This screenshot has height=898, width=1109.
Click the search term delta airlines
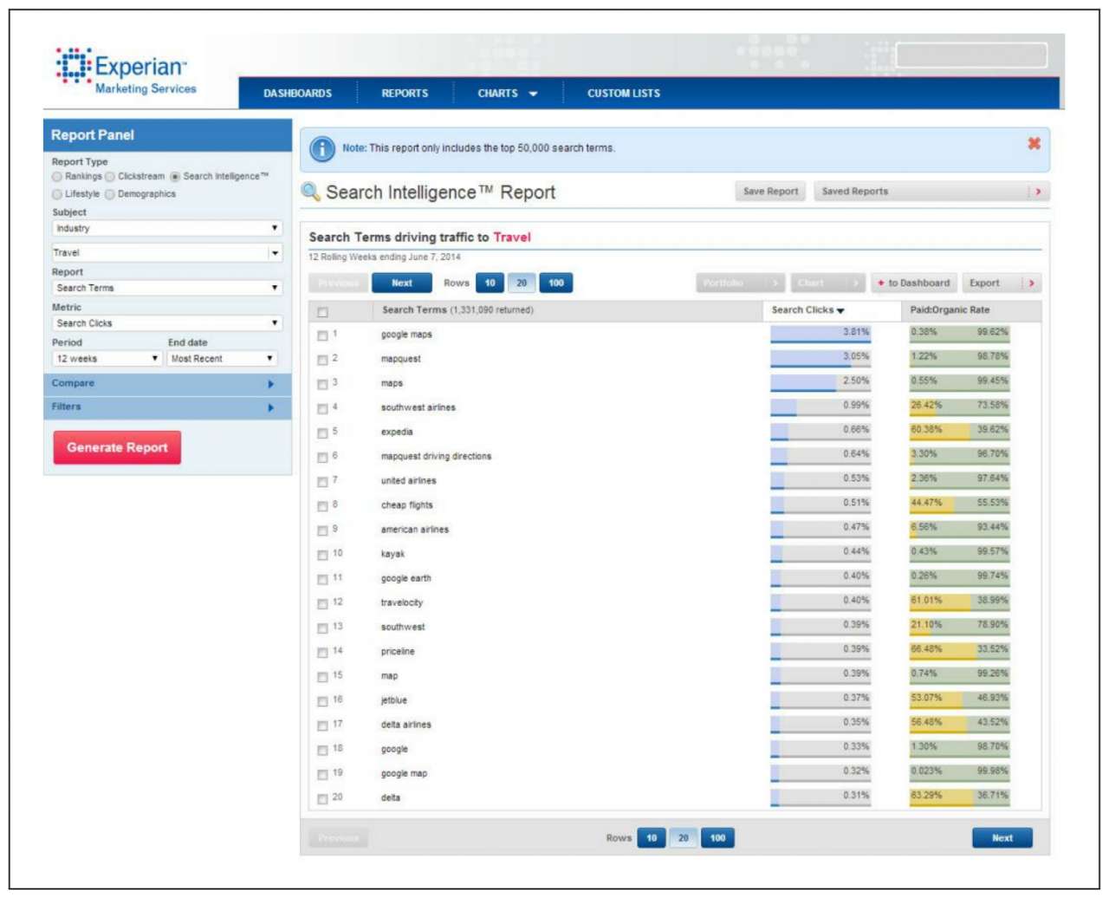[406, 725]
